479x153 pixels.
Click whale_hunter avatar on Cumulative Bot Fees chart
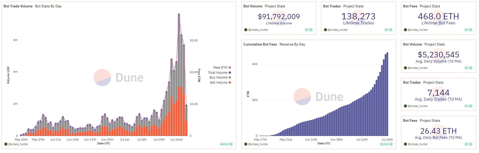click(246, 144)
